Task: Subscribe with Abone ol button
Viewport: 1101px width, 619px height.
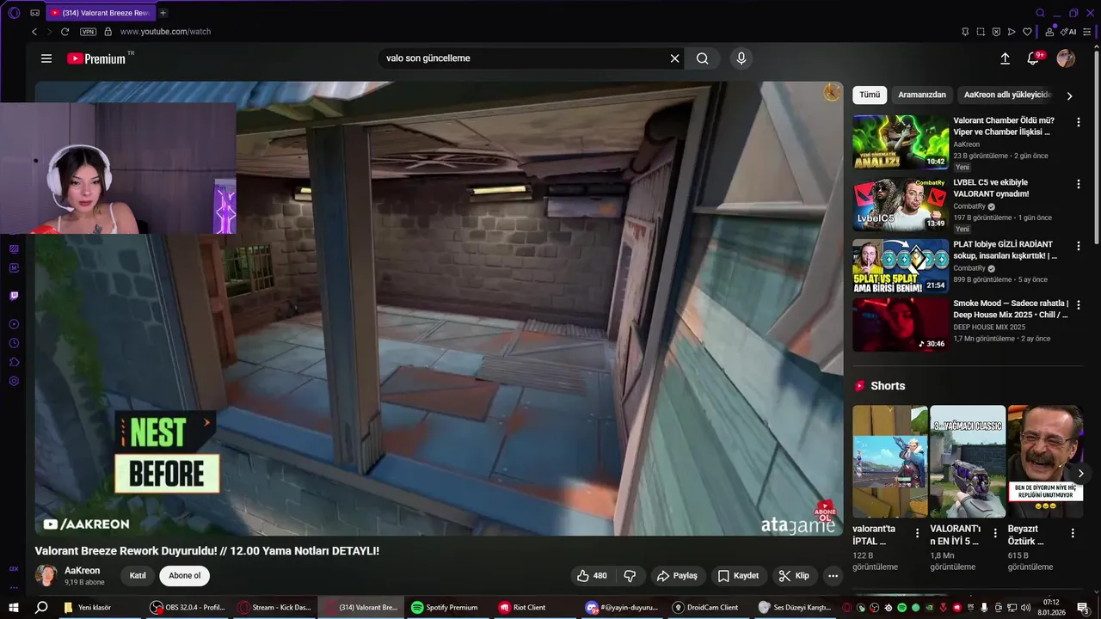Action: (184, 576)
